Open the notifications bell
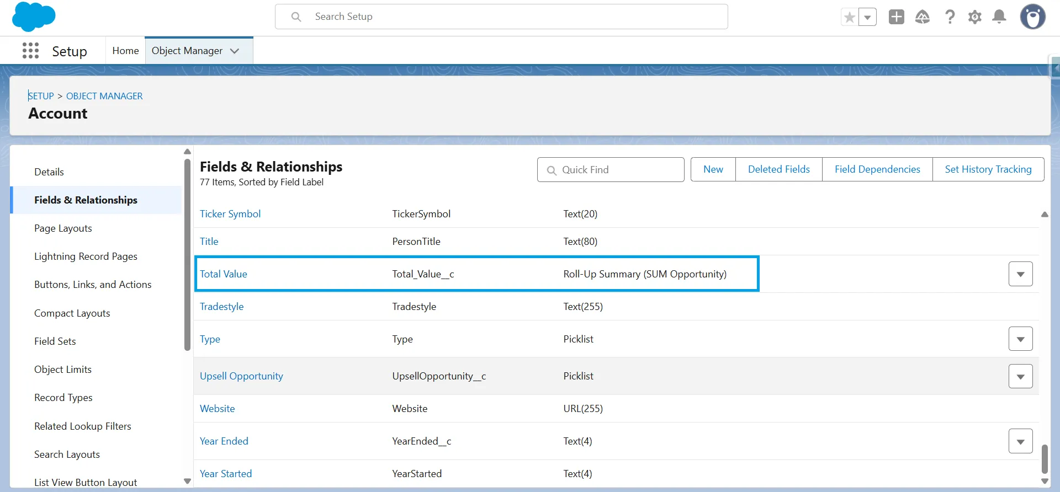1060x492 pixels. (999, 17)
